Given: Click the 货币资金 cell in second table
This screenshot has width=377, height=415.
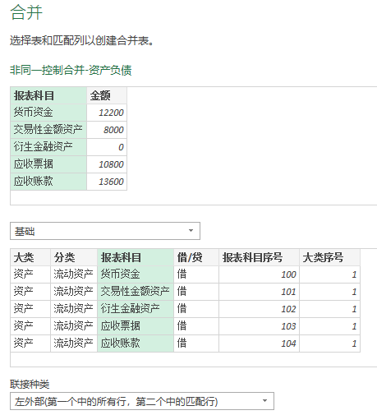Looking at the screenshot, I should [x=136, y=274].
